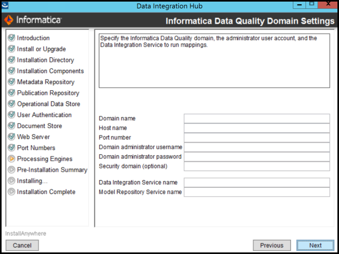Click the title bar application icon
The image size is (339, 254).
pos(5,5)
